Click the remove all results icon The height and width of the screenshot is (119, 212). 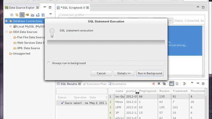point(164,84)
